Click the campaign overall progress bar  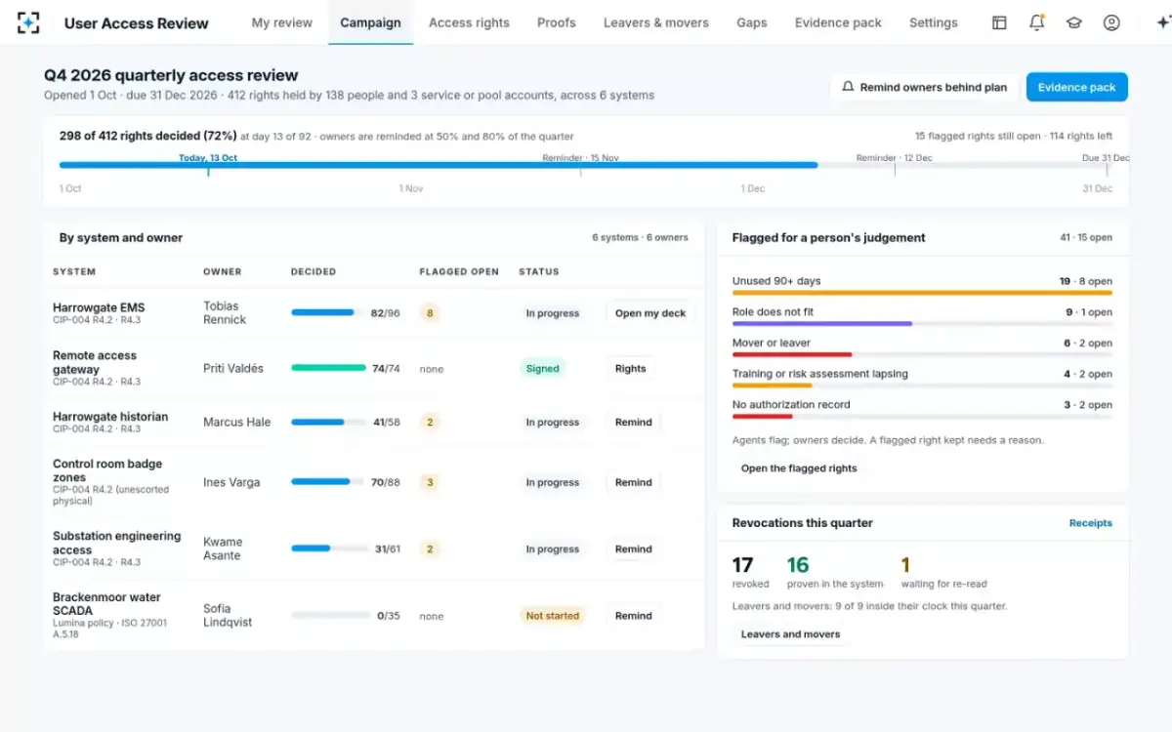click(585, 165)
